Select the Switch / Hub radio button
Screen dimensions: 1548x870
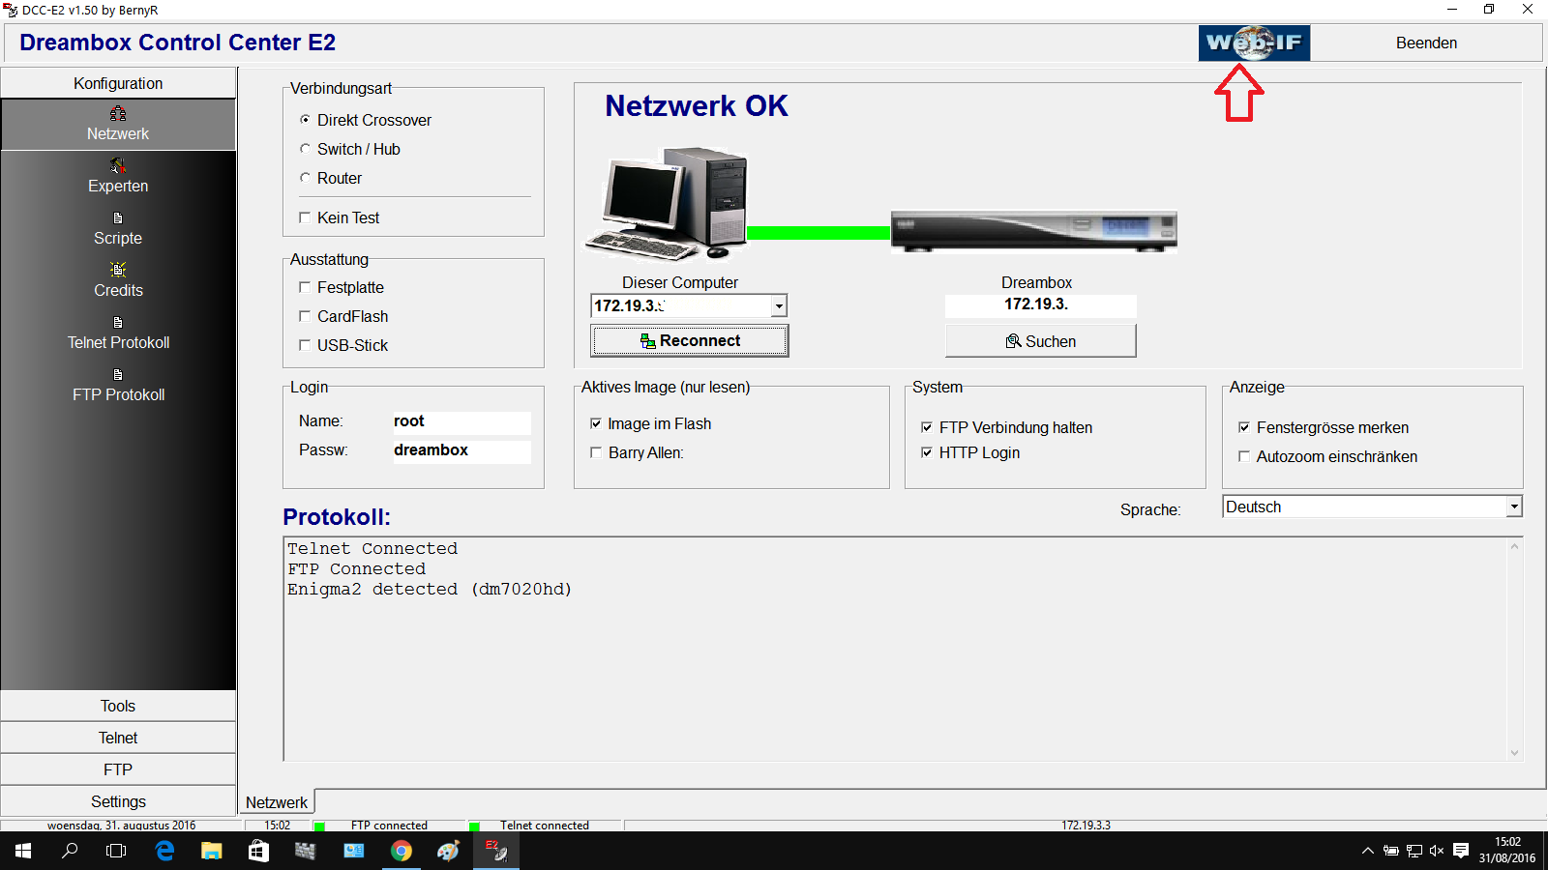[306, 149]
